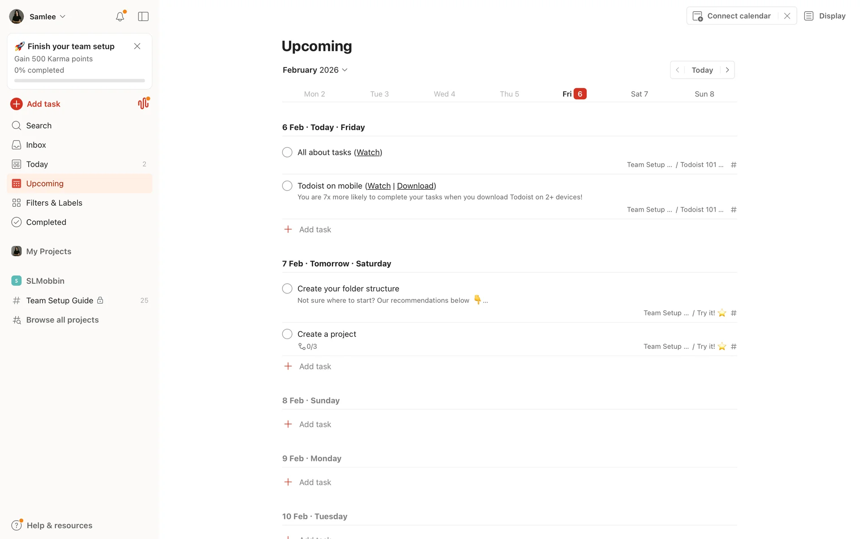Click the red plus Add task button
This screenshot has width=860, height=539.
click(x=17, y=104)
